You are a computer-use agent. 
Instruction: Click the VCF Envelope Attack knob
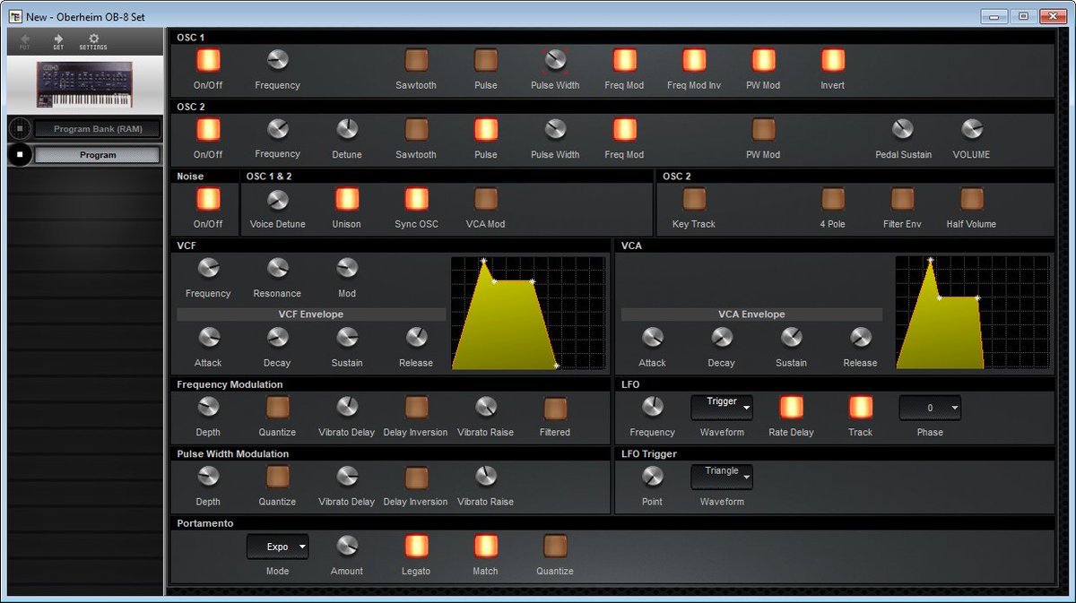tap(208, 338)
